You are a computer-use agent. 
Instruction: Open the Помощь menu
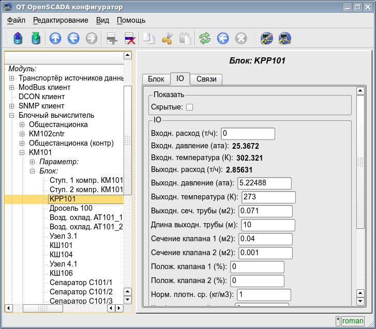point(131,20)
